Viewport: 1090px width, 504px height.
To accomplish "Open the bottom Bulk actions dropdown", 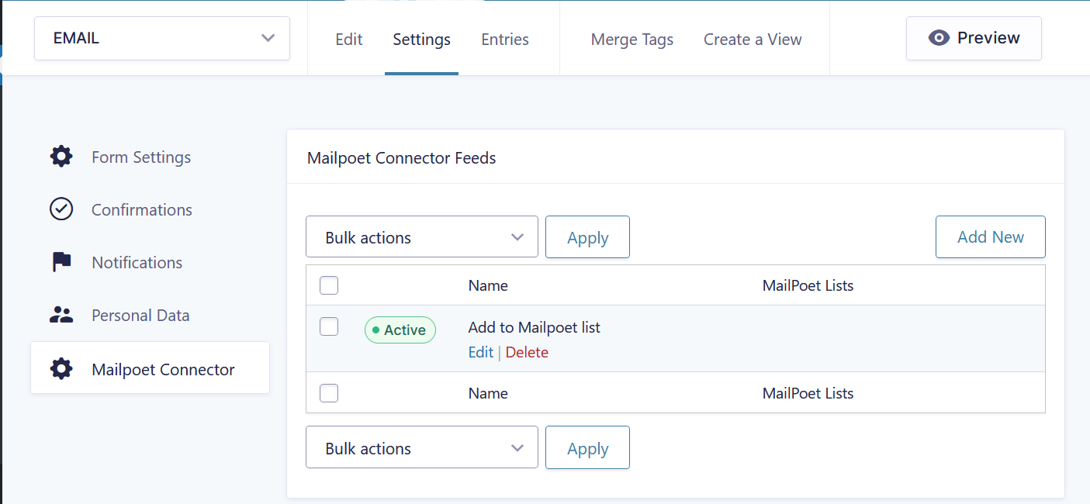I will point(421,447).
